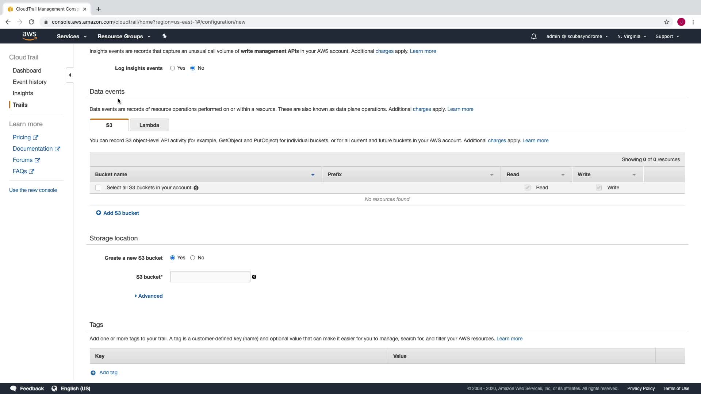Click info icon next to Select all S3 buckets
Image resolution: width=701 pixels, height=394 pixels.
click(196, 188)
